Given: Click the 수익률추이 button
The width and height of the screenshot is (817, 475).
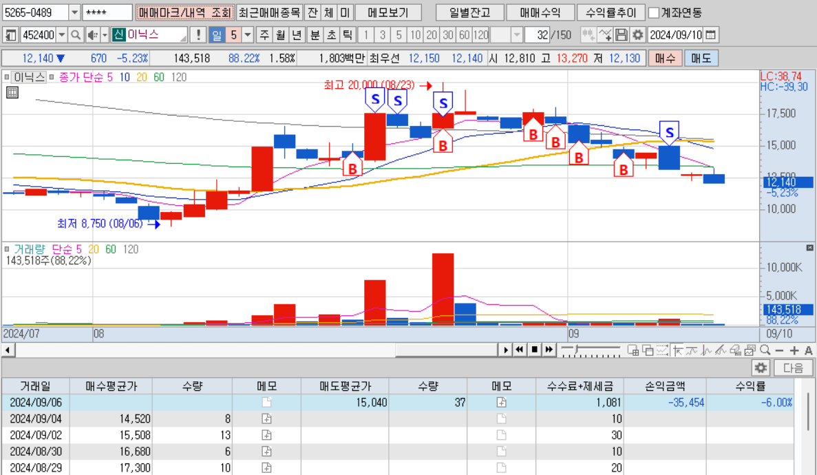Looking at the screenshot, I should pos(611,12).
